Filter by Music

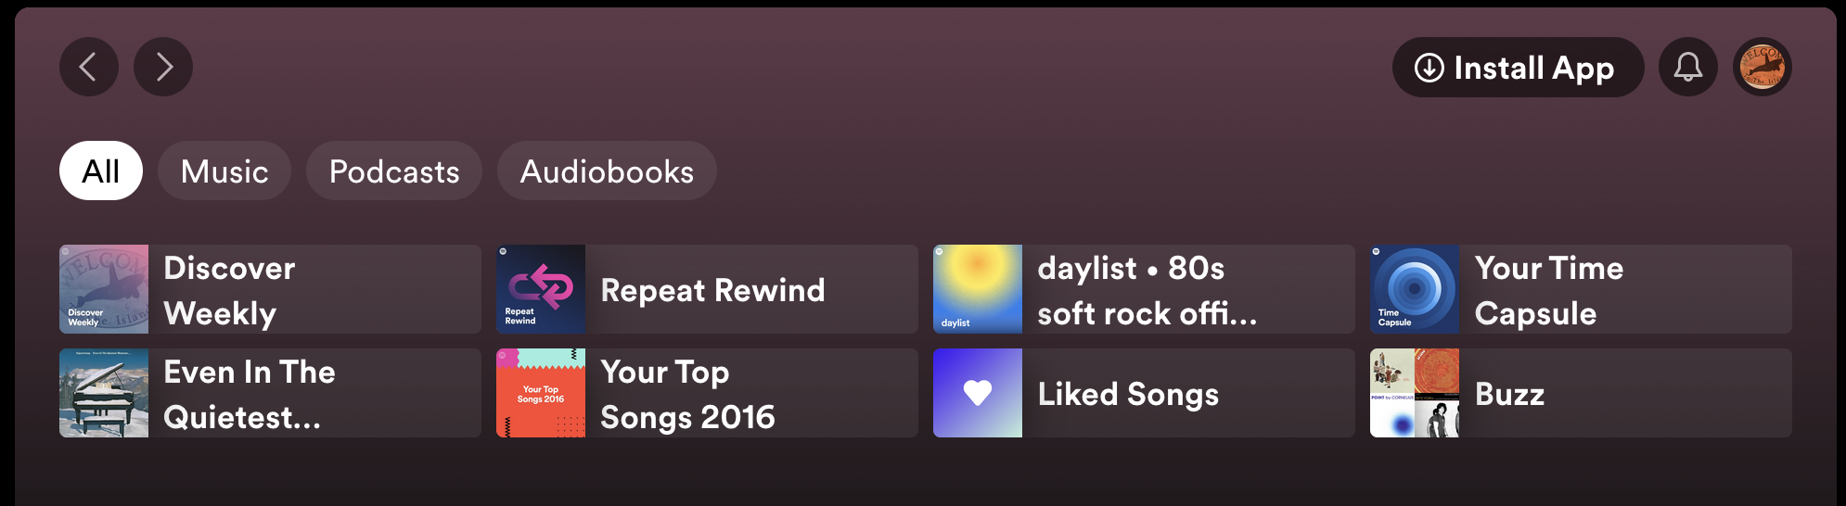pos(224,171)
